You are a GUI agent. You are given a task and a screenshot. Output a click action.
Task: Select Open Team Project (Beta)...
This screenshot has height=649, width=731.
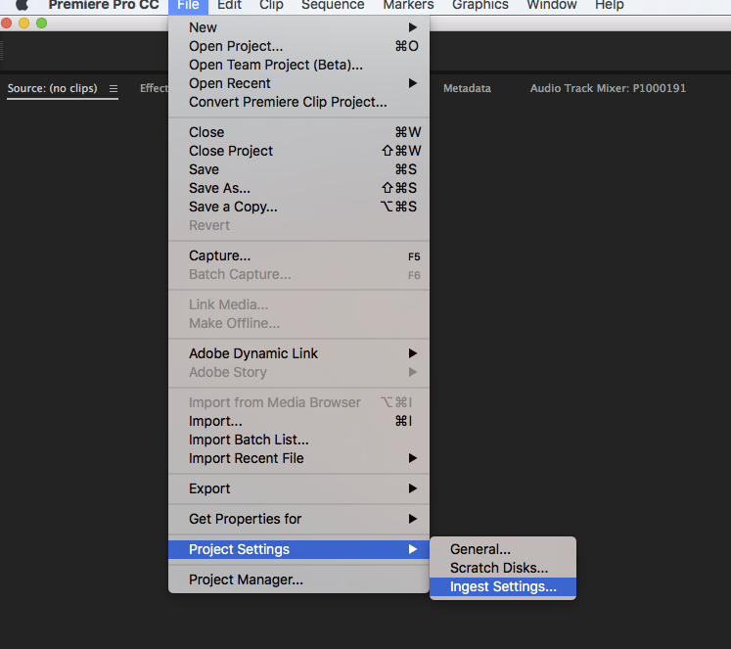coord(298,65)
